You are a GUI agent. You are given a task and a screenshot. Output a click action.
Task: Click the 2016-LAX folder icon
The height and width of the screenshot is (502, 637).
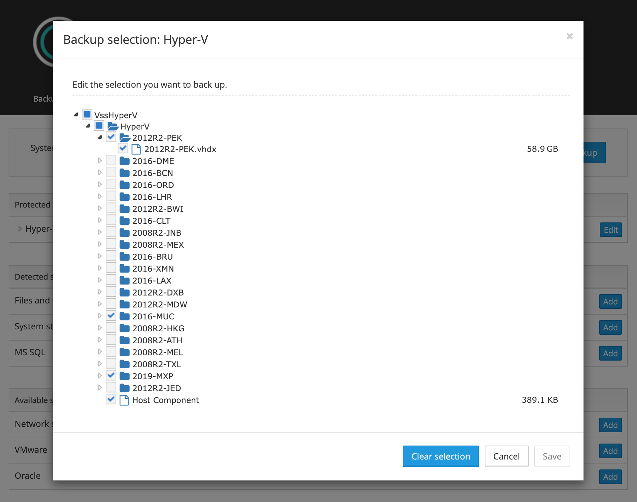[125, 281]
